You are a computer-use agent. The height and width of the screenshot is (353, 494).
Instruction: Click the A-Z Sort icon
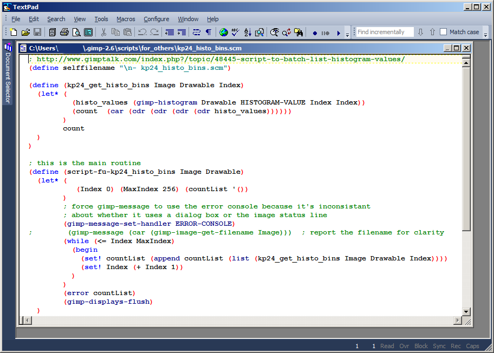click(x=248, y=32)
